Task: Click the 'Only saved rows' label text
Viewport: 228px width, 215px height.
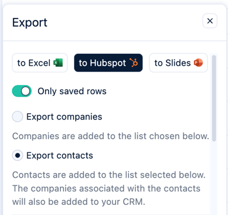Action: pos(72,91)
